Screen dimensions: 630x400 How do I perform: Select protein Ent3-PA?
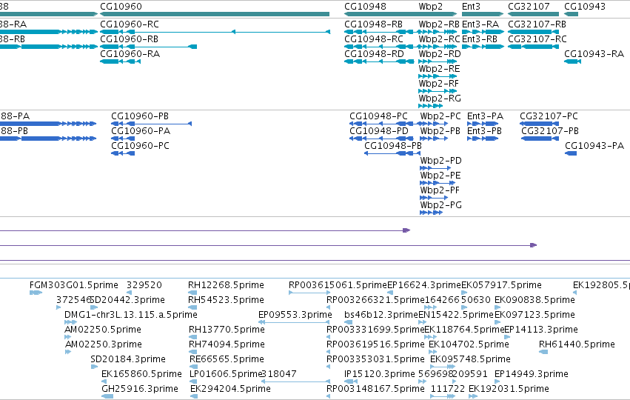coord(485,116)
